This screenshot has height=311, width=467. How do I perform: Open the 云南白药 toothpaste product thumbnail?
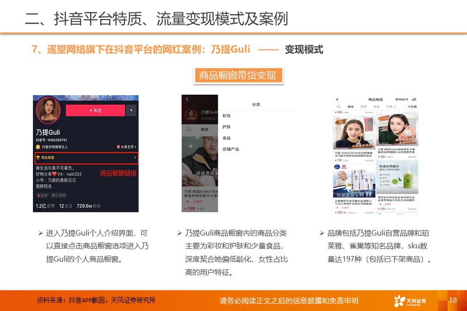tap(354, 181)
